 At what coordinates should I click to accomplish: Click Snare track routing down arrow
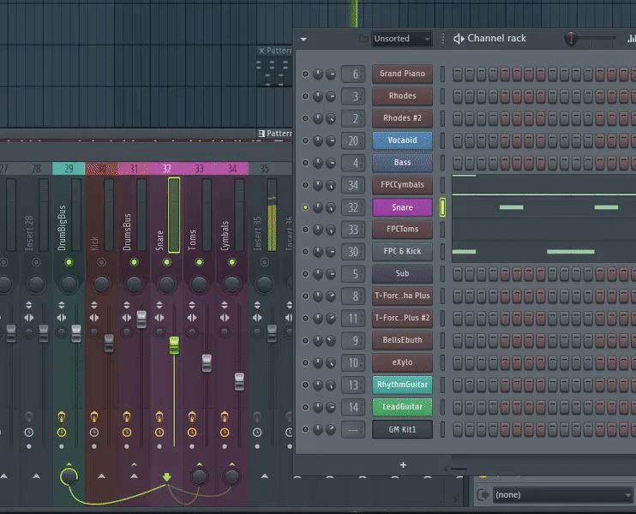(166, 477)
